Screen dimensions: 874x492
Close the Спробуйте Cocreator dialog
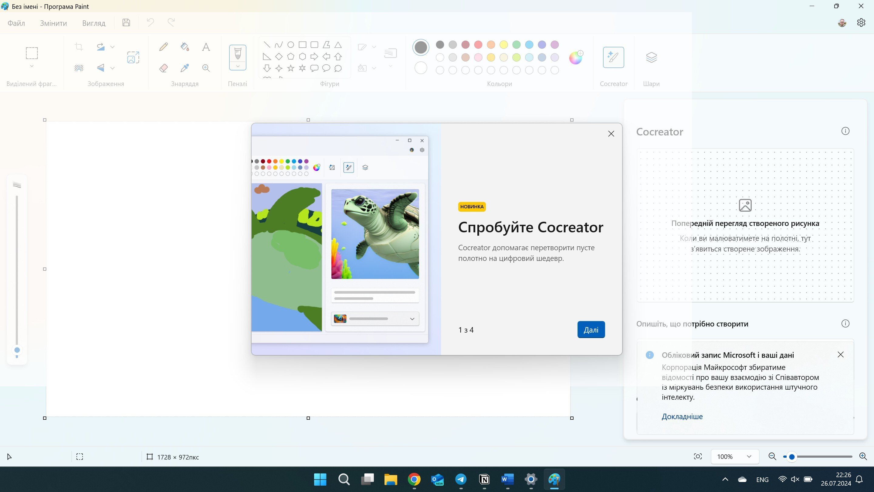click(611, 134)
